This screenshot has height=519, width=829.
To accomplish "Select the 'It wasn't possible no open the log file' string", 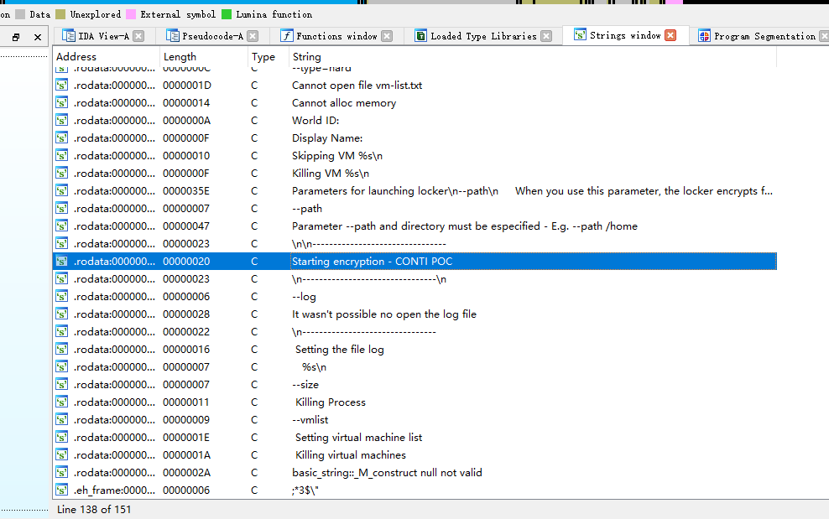I will click(x=383, y=314).
